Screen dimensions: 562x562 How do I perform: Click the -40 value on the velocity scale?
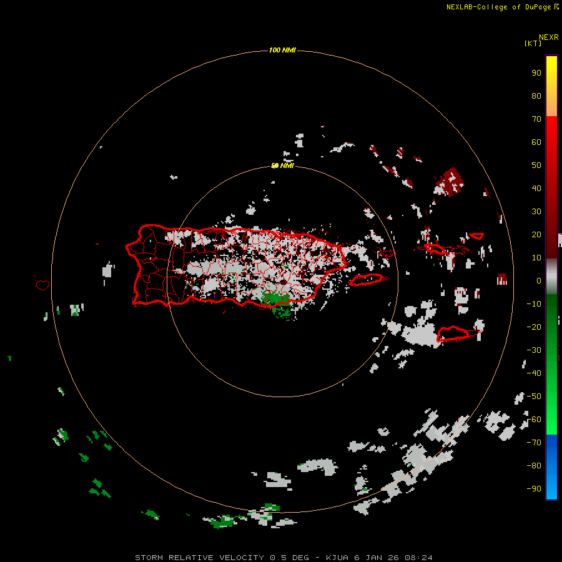pos(534,373)
